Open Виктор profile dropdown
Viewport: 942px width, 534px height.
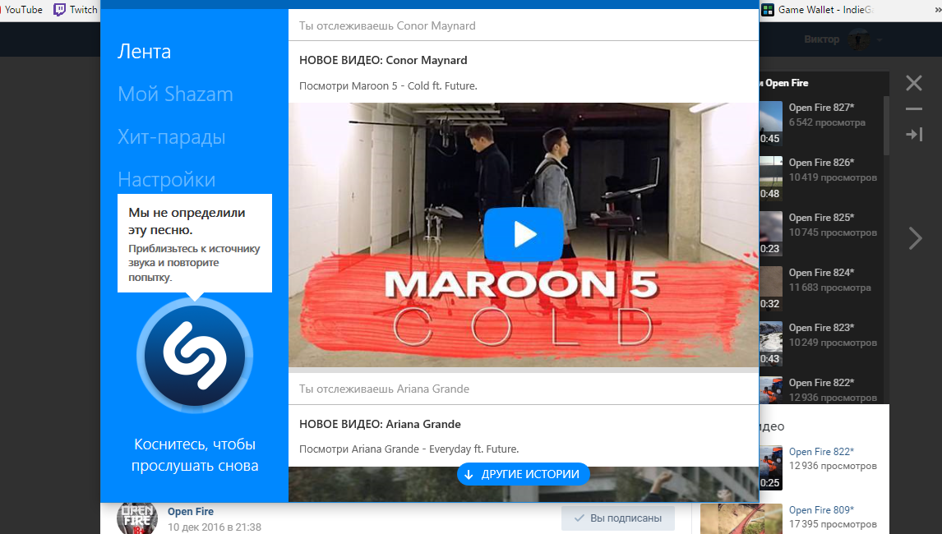click(x=843, y=39)
